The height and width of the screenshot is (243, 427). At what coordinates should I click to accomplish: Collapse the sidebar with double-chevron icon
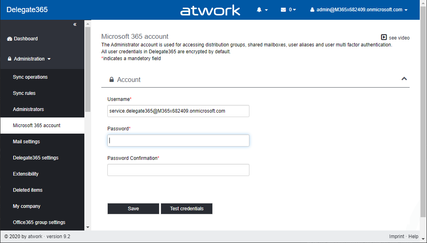pyautogui.click(x=75, y=25)
